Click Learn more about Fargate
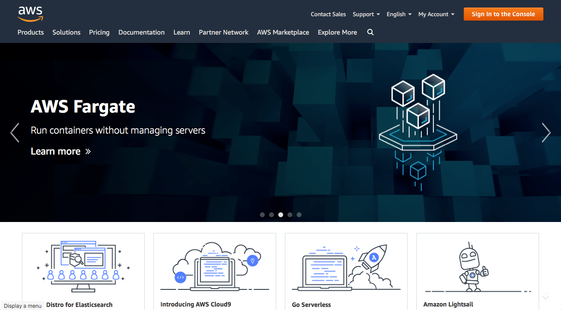 pyautogui.click(x=61, y=151)
